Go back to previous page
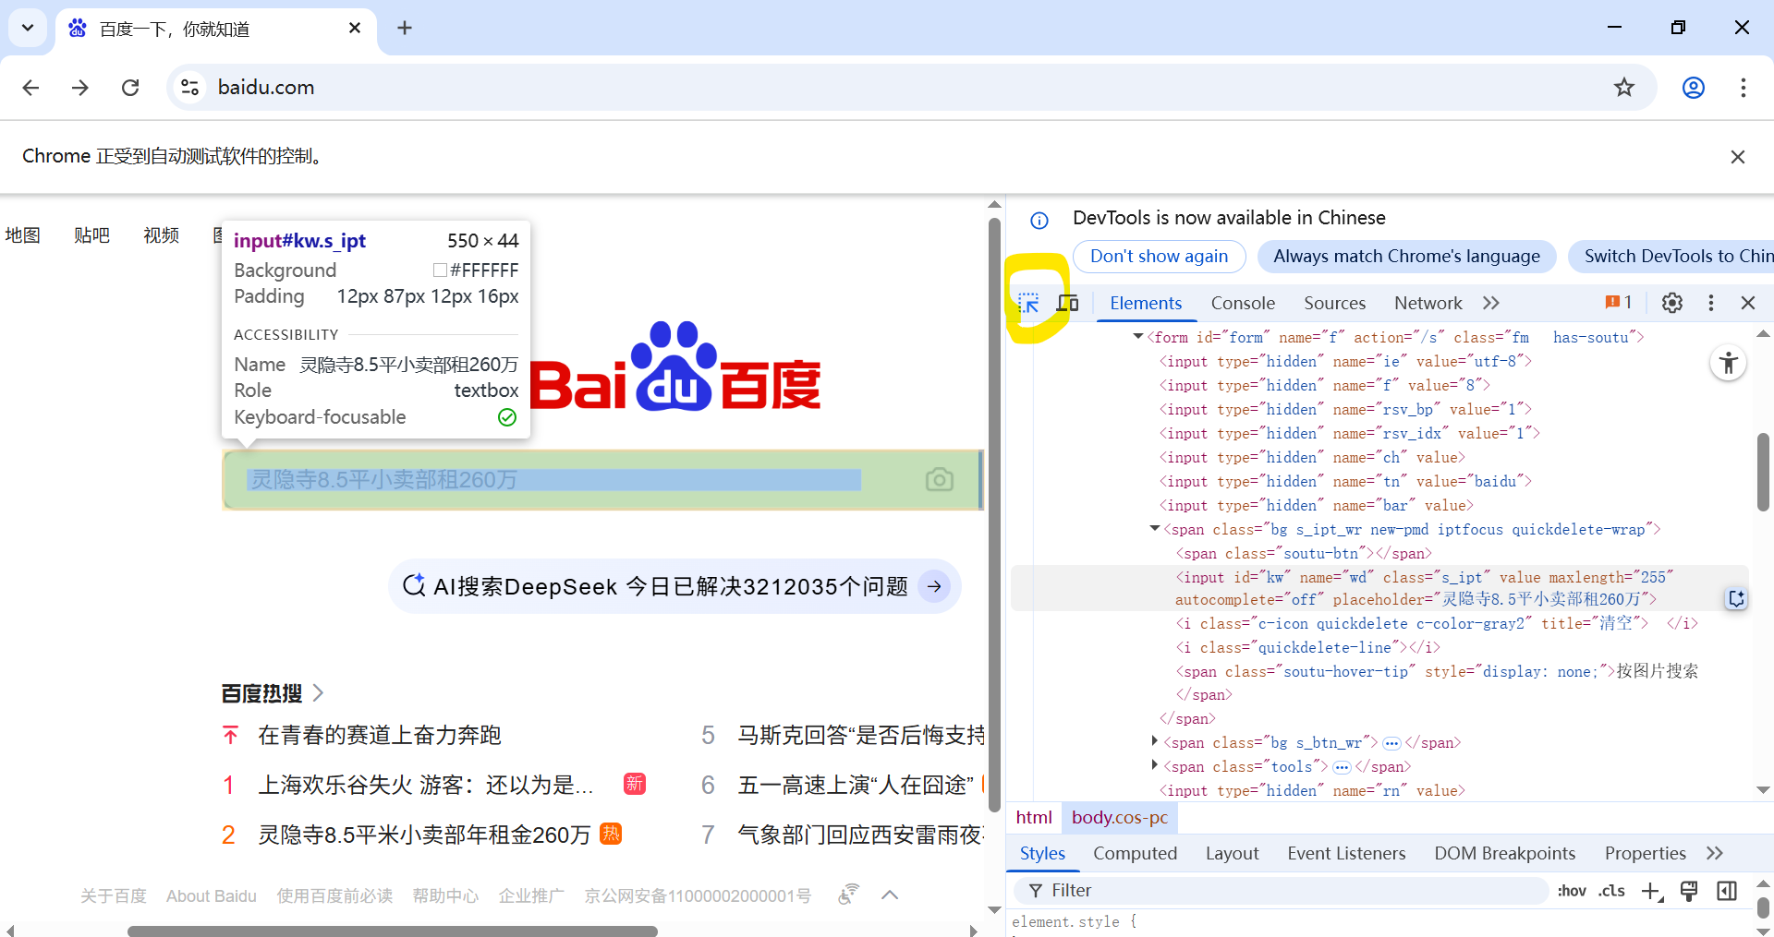 click(x=30, y=87)
